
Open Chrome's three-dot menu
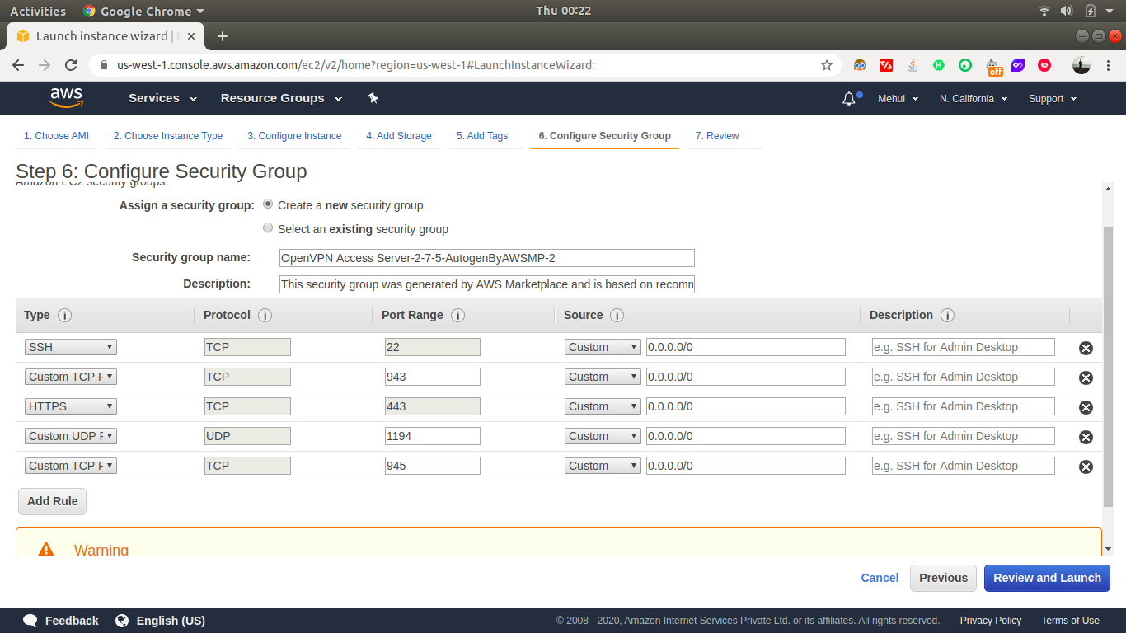point(1109,65)
